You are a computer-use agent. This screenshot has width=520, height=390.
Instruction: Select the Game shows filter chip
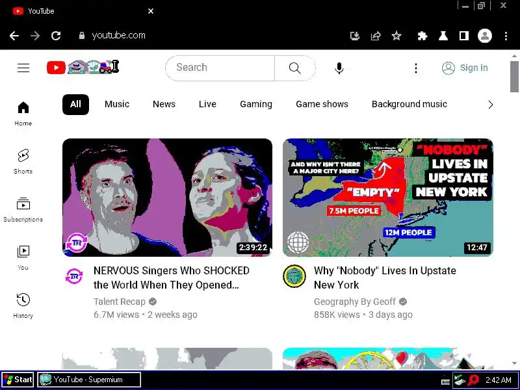pos(322,105)
